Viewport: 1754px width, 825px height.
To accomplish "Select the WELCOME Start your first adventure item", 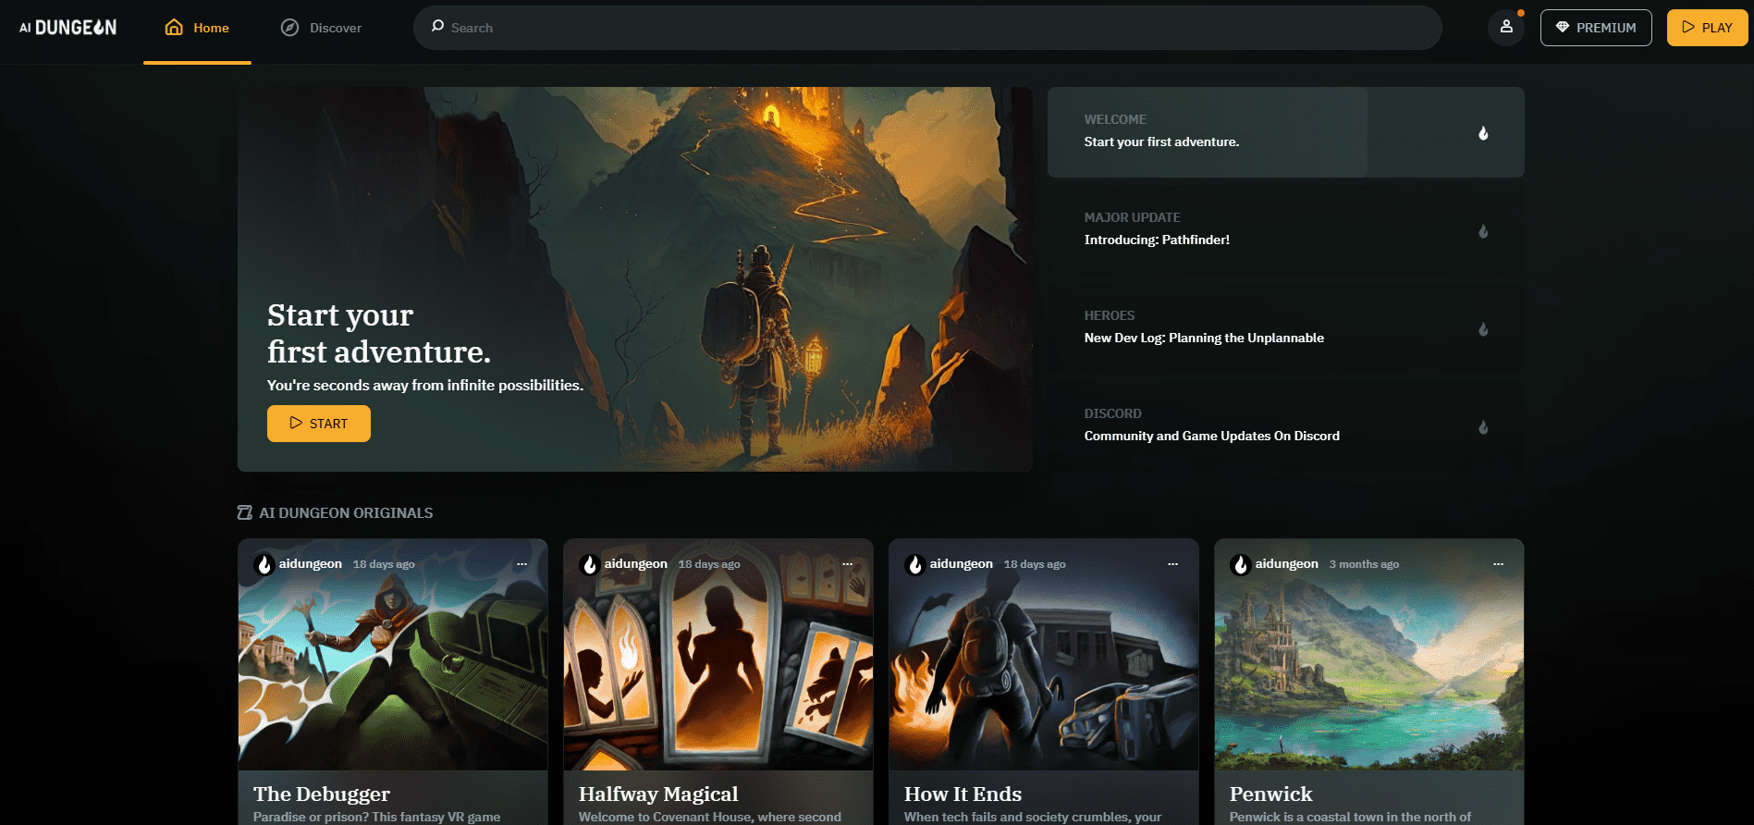I will pos(1285,132).
